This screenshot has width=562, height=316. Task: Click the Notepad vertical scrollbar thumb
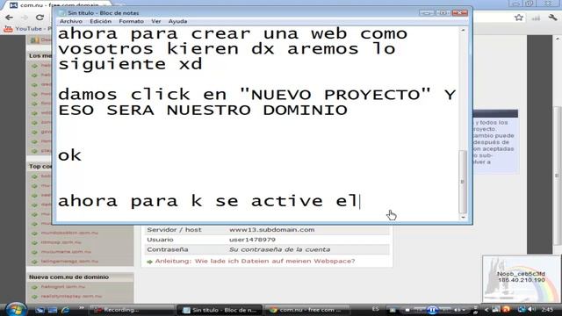pyautogui.click(x=463, y=182)
